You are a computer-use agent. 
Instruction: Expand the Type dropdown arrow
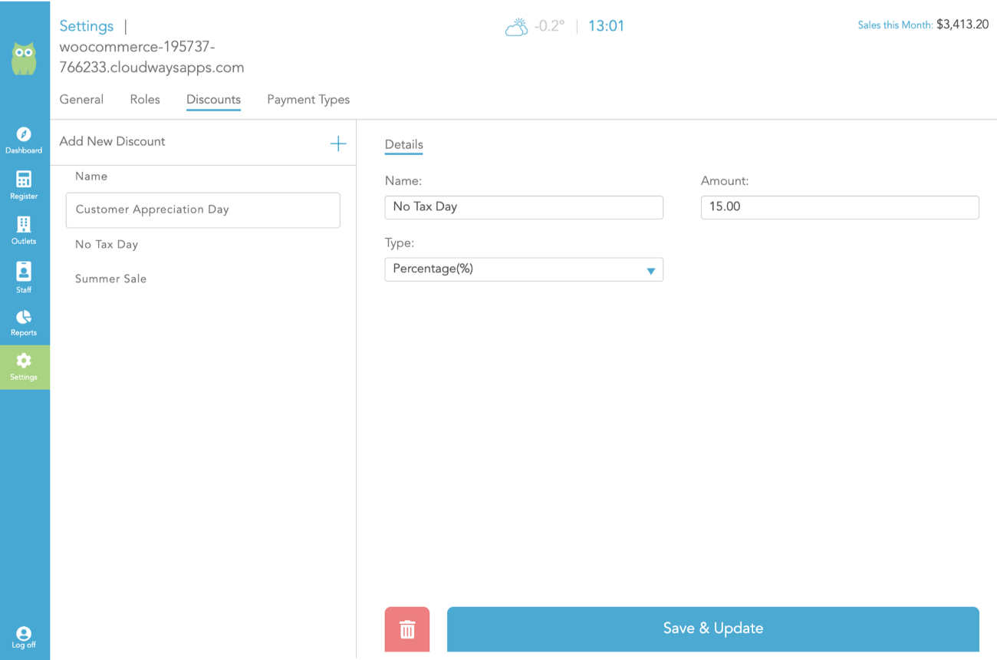point(650,270)
